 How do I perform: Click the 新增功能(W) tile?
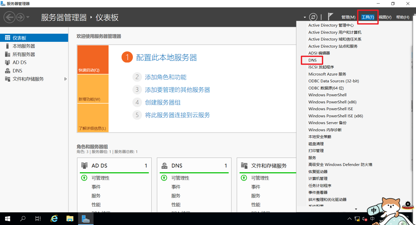(x=93, y=89)
